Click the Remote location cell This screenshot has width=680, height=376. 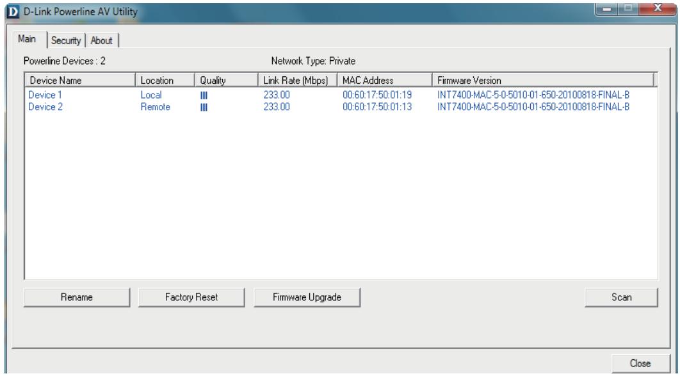pyautogui.click(x=155, y=107)
